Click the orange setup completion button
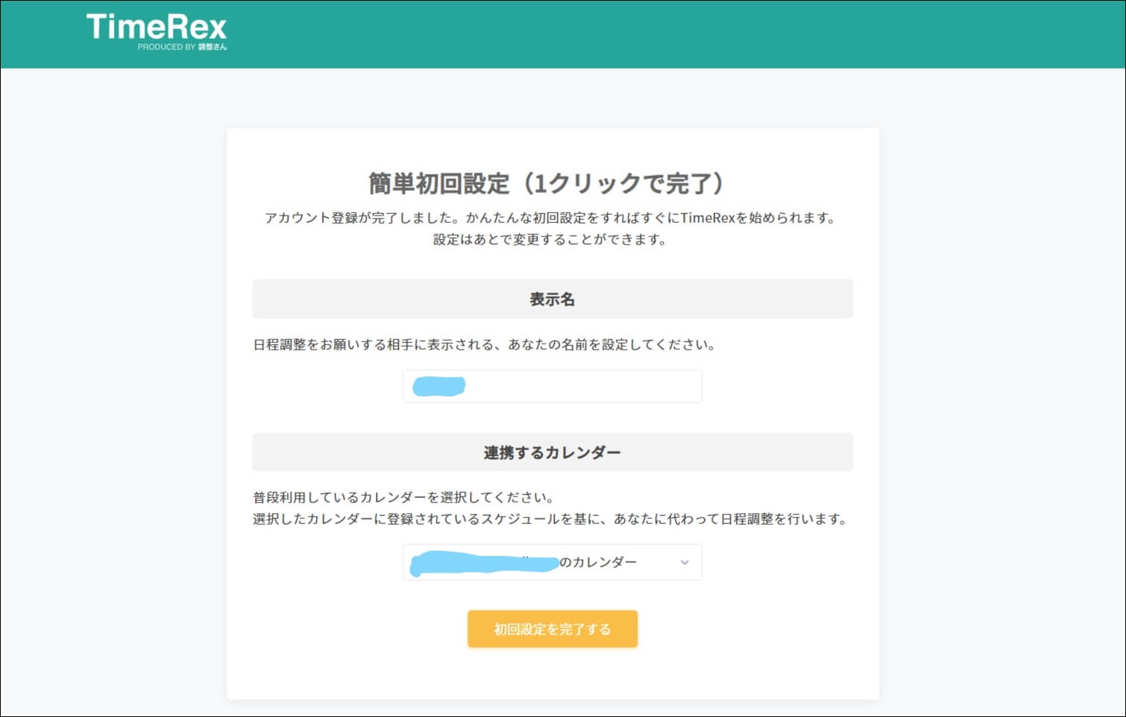Viewport: 1126px width, 717px height. click(552, 628)
